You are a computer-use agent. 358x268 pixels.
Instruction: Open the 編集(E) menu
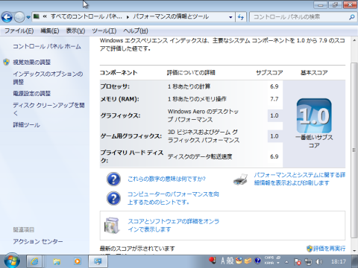pos(50,31)
